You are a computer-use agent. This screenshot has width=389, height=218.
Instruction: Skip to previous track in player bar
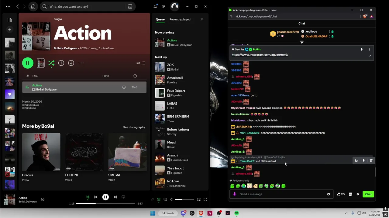pyautogui.click(x=96, y=197)
